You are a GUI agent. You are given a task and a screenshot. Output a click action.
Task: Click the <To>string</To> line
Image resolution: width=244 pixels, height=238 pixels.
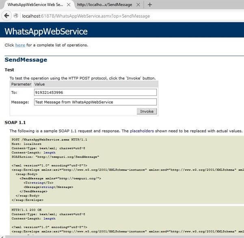pos(39,183)
